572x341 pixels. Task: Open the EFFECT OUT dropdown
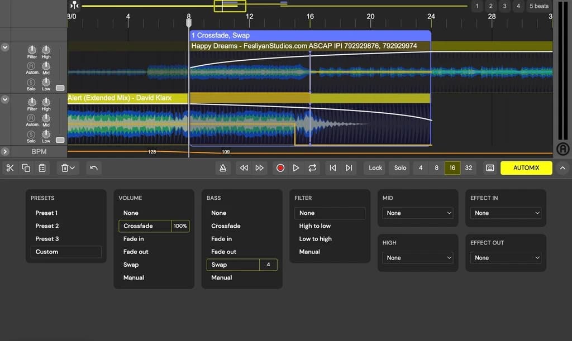point(506,258)
